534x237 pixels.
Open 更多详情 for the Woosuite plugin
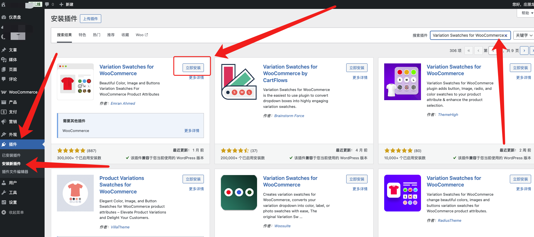[360, 189]
